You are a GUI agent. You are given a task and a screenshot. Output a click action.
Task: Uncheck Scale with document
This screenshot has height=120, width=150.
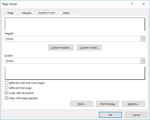pyautogui.click(x=6, y=93)
